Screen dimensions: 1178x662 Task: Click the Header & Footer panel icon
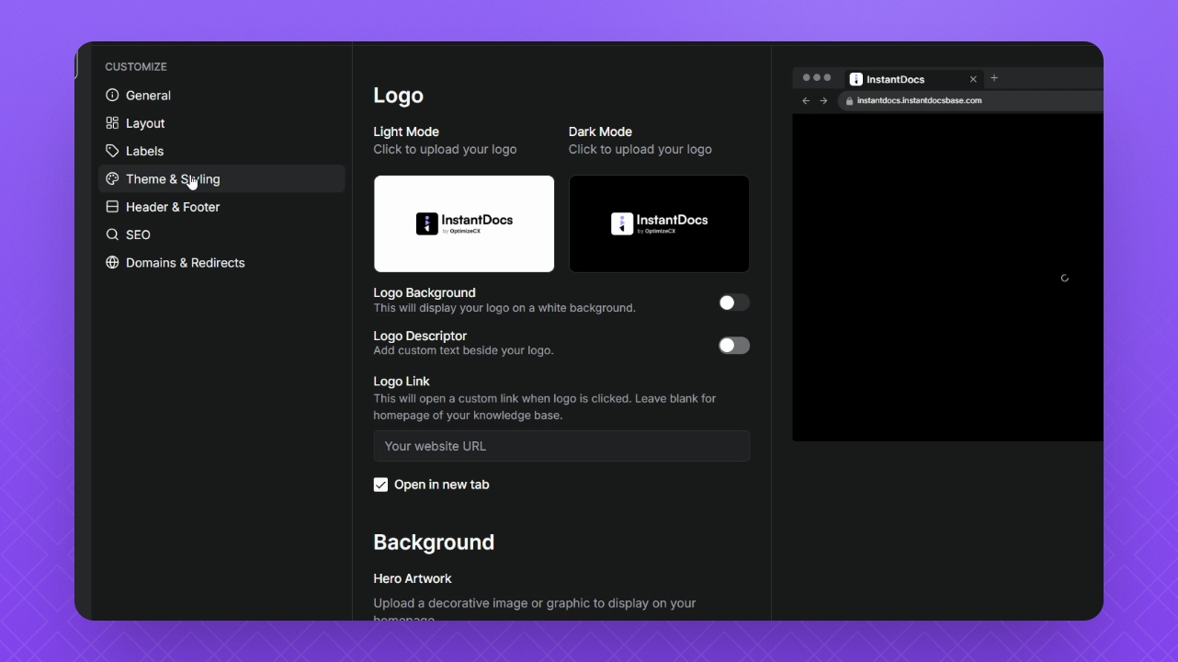[x=112, y=207]
